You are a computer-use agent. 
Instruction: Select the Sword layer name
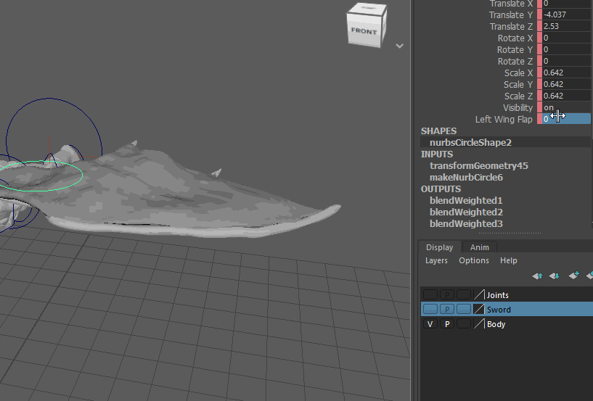pos(499,310)
